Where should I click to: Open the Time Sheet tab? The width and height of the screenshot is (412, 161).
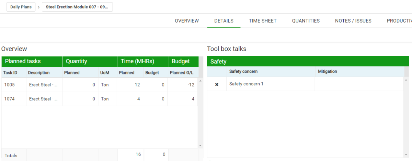(263, 21)
